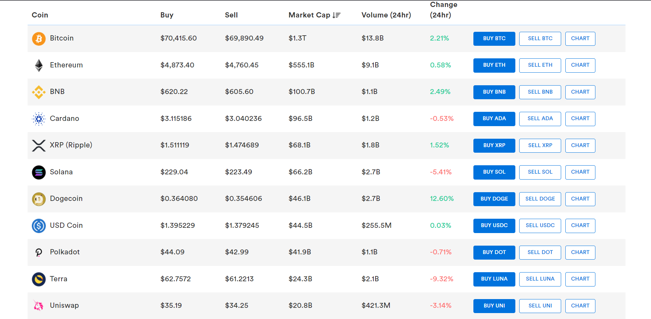Screen dimensions: 651x319
Task: Open the Cardano row CHART button
Action: pyautogui.click(x=580, y=119)
